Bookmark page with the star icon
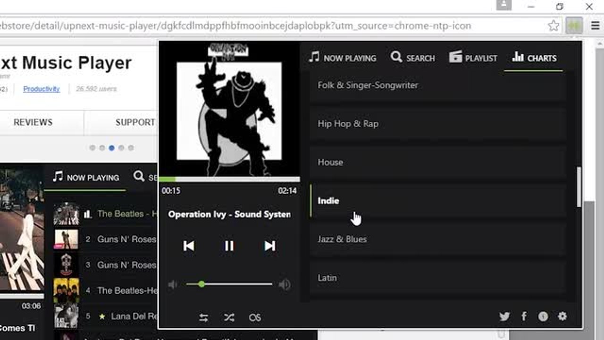The height and width of the screenshot is (340, 604). click(x=554, y=25)
